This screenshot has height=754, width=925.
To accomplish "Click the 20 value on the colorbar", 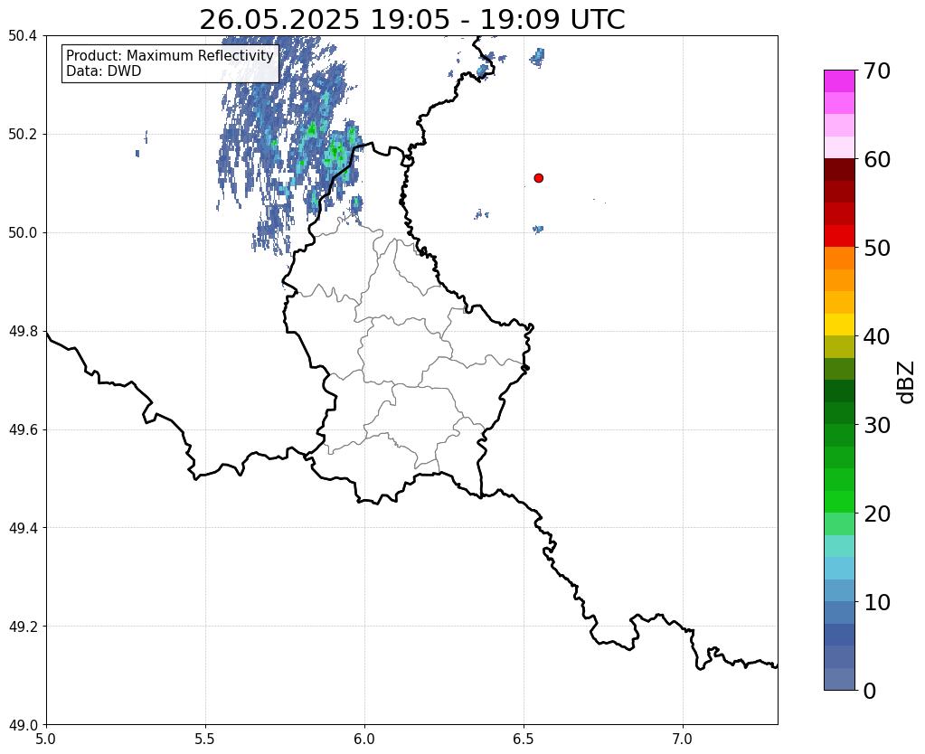I will (877, 514).
